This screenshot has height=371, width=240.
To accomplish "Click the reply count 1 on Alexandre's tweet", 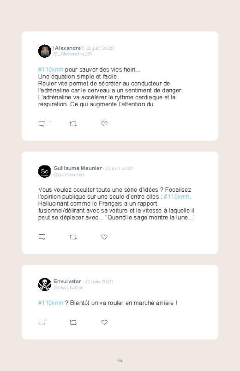I will [x=51, y=123].
